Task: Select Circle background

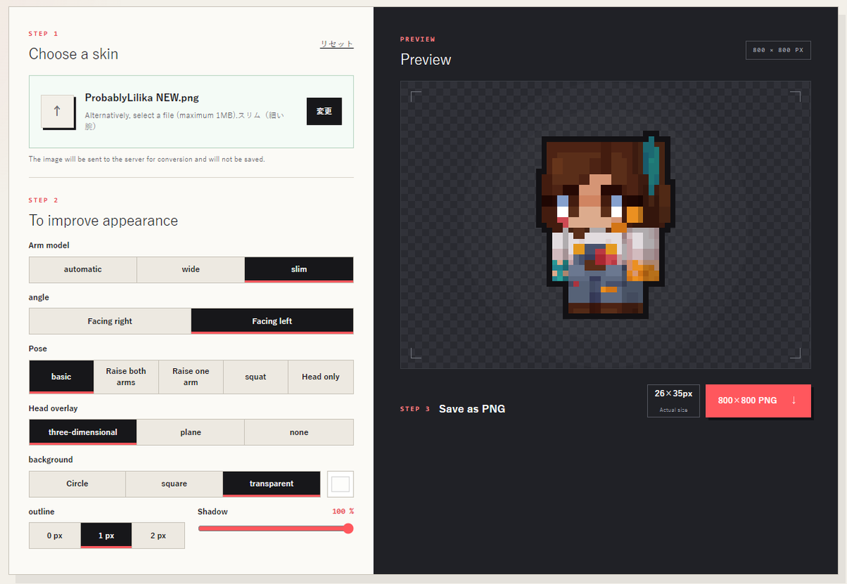Action: pyautogui.click(x=77, y=484)
